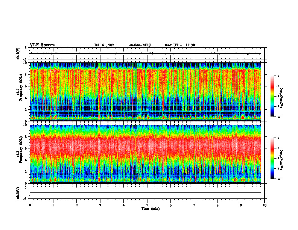Click the "VLF Spectra" plot title
This screenshot has width=298, height=230.
43,45
